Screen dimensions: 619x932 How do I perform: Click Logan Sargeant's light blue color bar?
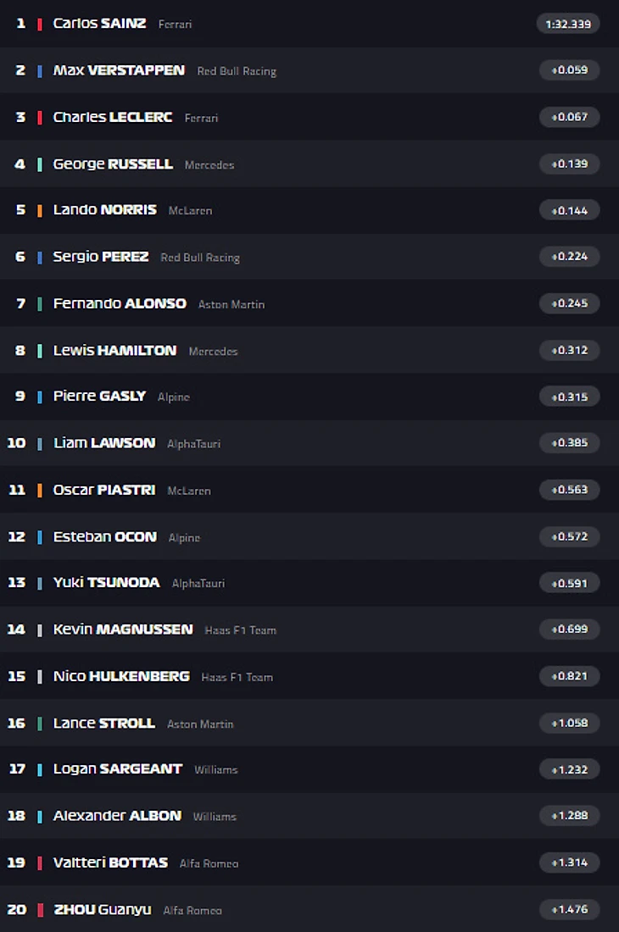click(x=40, y=770)
